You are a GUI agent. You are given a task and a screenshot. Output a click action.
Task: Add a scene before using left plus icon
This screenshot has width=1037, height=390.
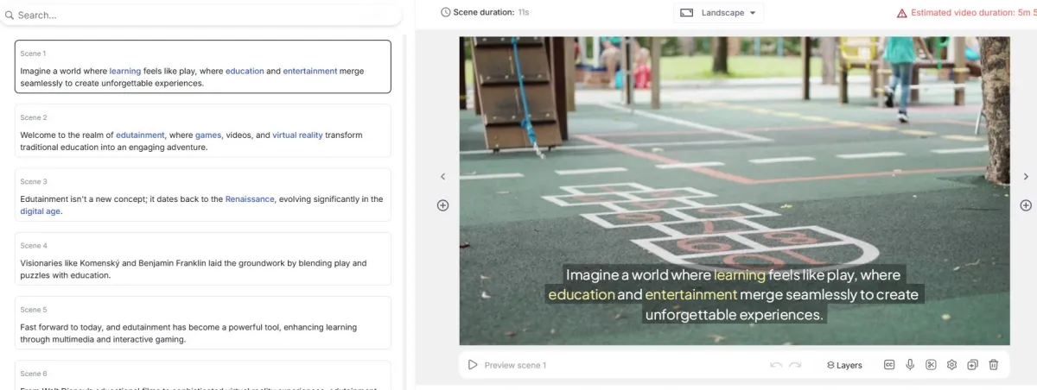442,205
